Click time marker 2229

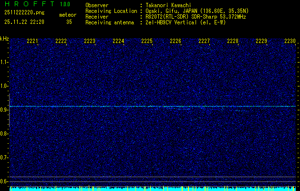click(261, 41)
